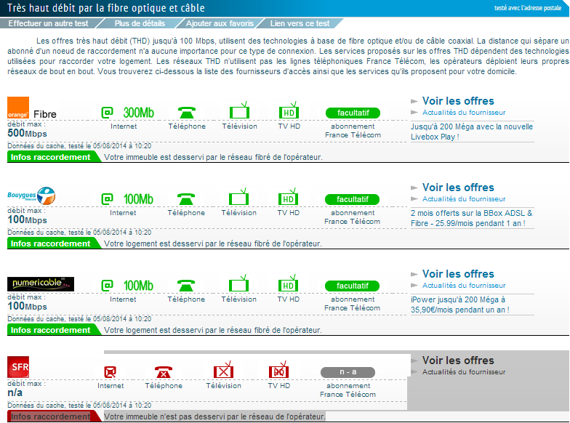Viewport: 570px width, 423px height.
Task: Open 'Voir les offres' for Numericable
Action: (x=457, y=274)
